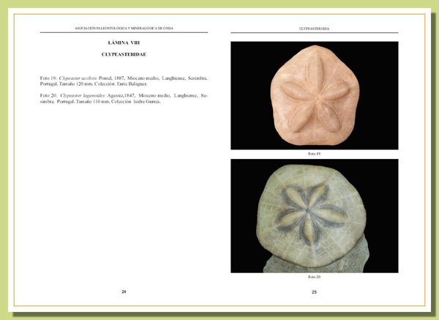Click the 'Tamaño 120 mm' text
This screenshot has height=320, width=439.
[75, 83]
